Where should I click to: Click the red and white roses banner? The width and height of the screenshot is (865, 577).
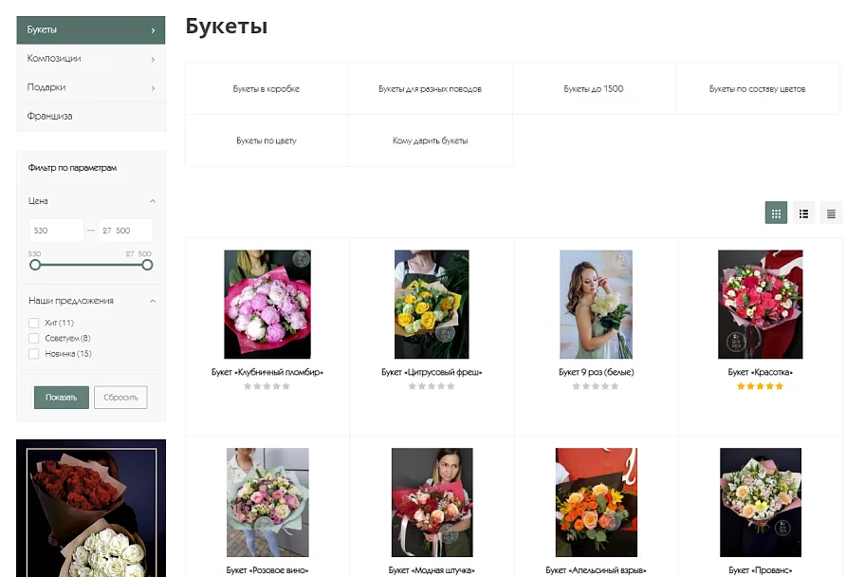pyautogui.click(x=91, y=508)
